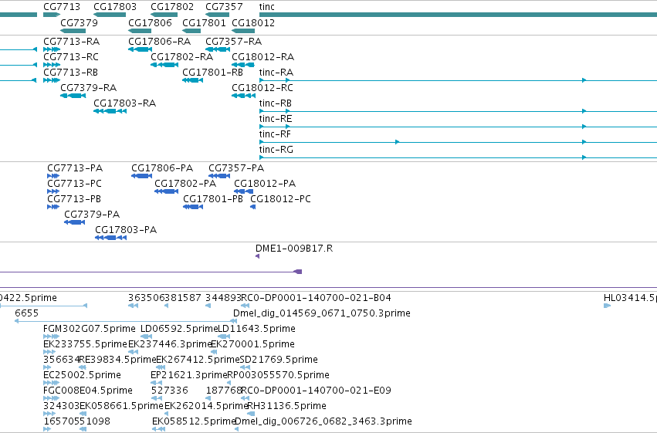Screen dimensions: 657x433
Task: Select the HL03414 EST label
Action: pyautogui.click(x=630, y=298)
